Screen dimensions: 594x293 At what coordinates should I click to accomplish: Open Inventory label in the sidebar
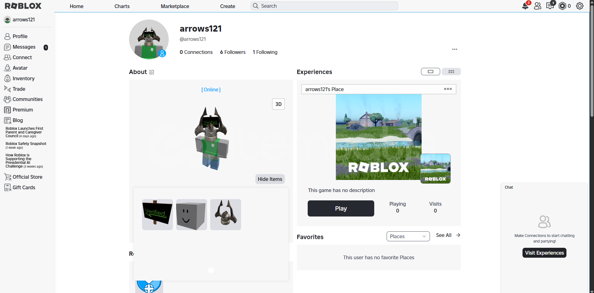pos(24,79)
